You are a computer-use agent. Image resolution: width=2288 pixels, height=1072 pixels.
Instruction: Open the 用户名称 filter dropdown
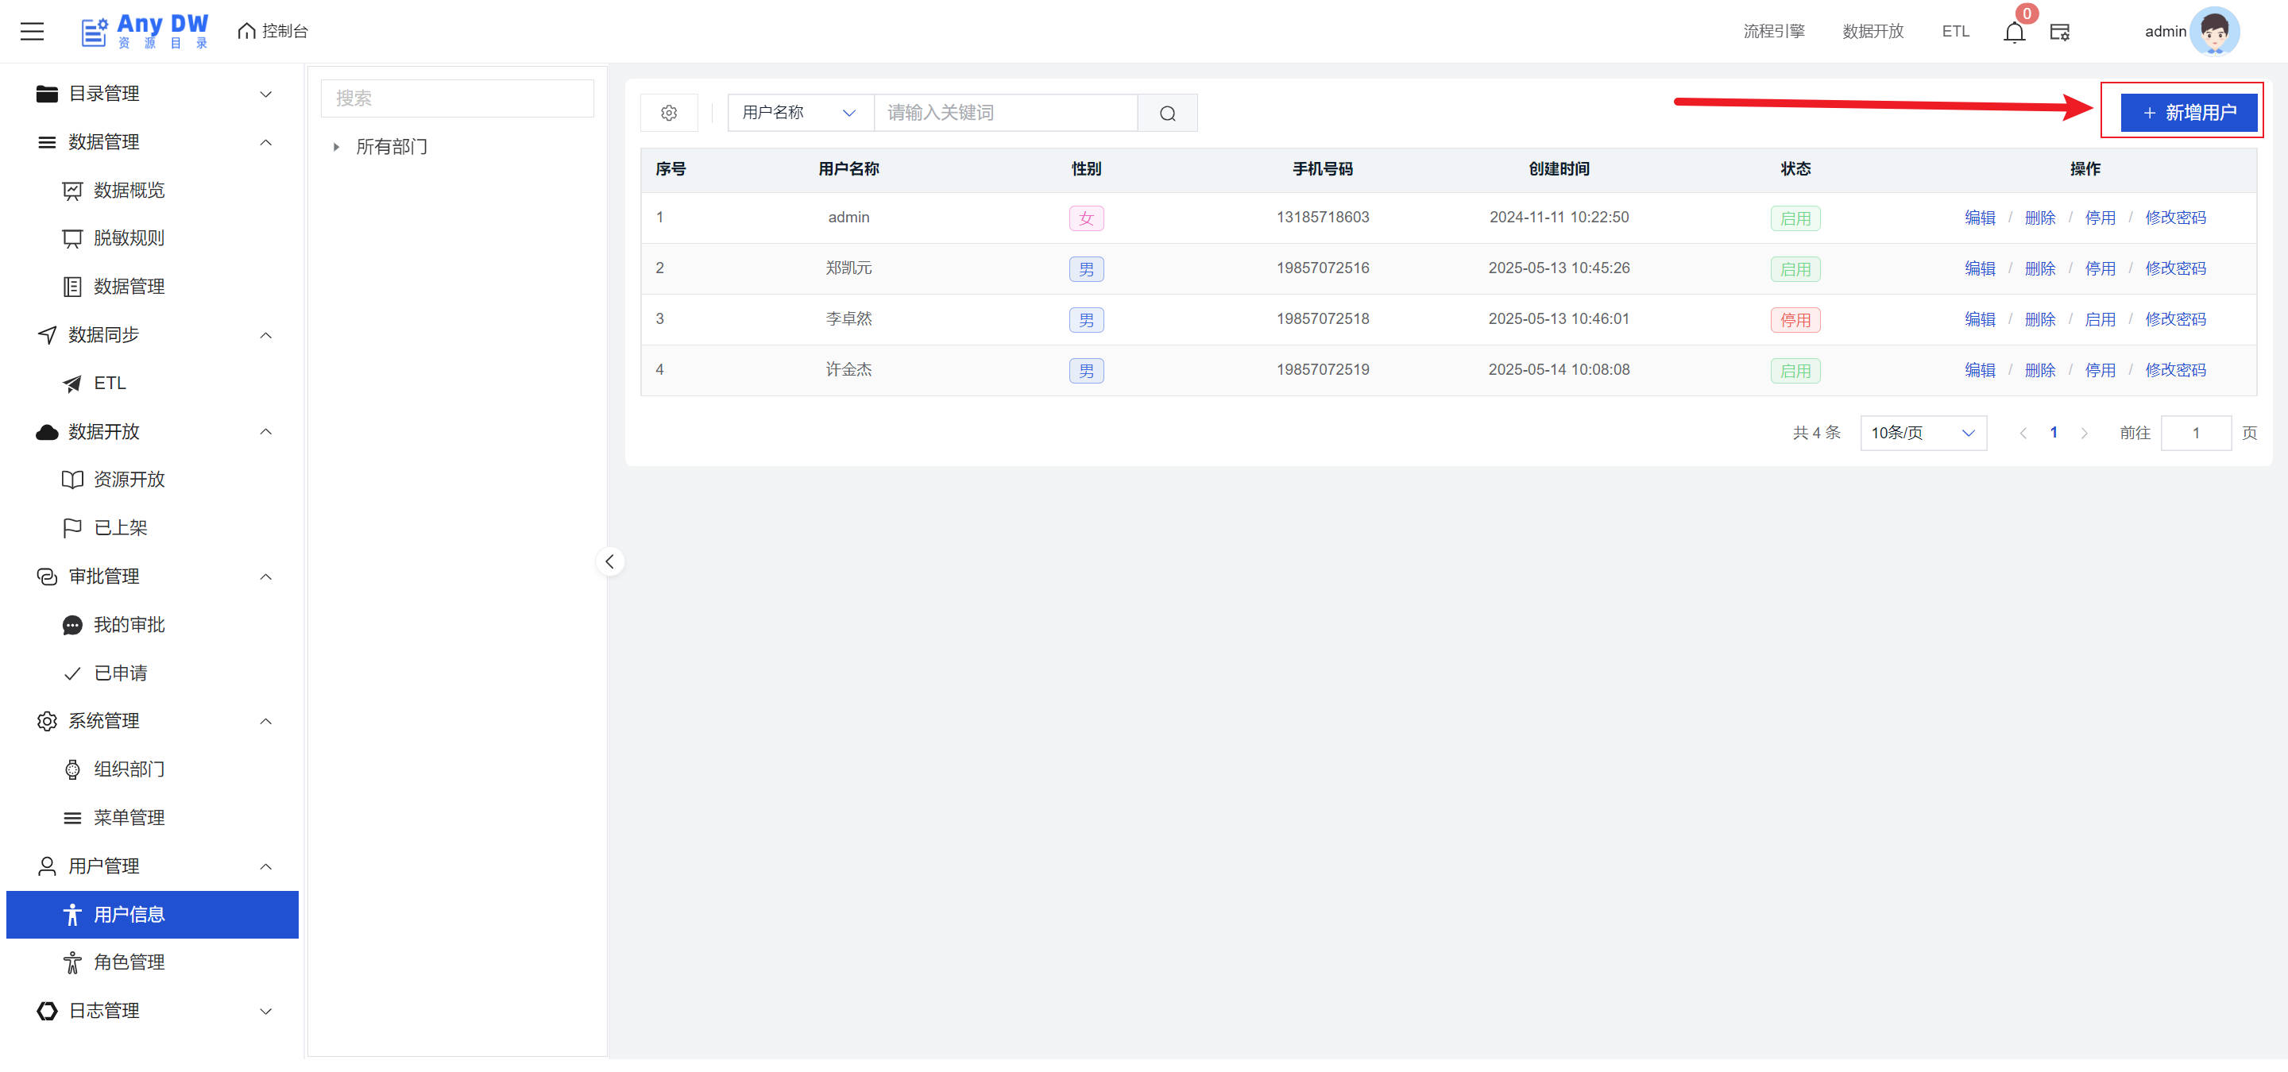799,113
